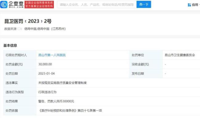Viewport: 200px width, 118px height.
Task: Click the 数据来源 label
Action: pyautogui.click(x=10, y=29)
